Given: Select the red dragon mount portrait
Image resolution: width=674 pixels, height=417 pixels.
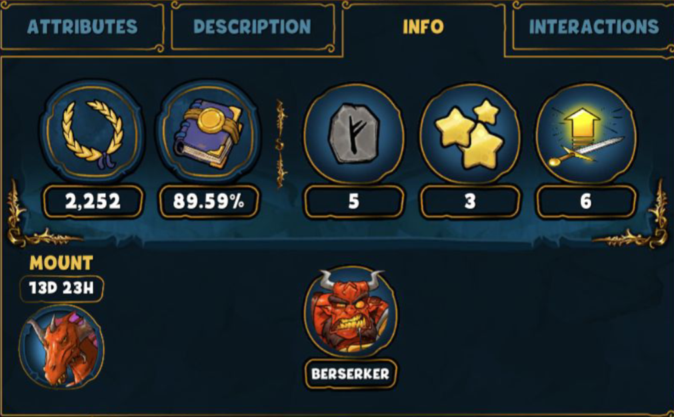Looking at the screenshot, I should [x=61, y=347].
